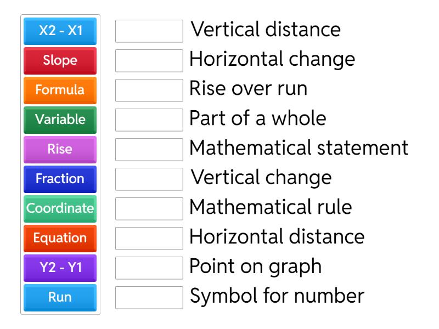439x329 pixels.
Task: Choose the answer box for 'Part of a whole'
Action: pos(149,120)
